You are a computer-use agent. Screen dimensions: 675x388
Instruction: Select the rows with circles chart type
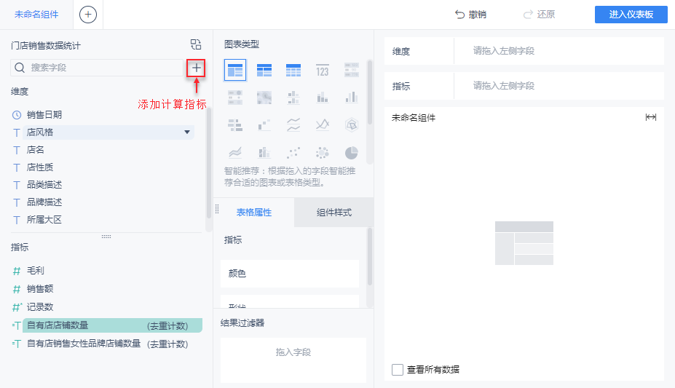235,98
